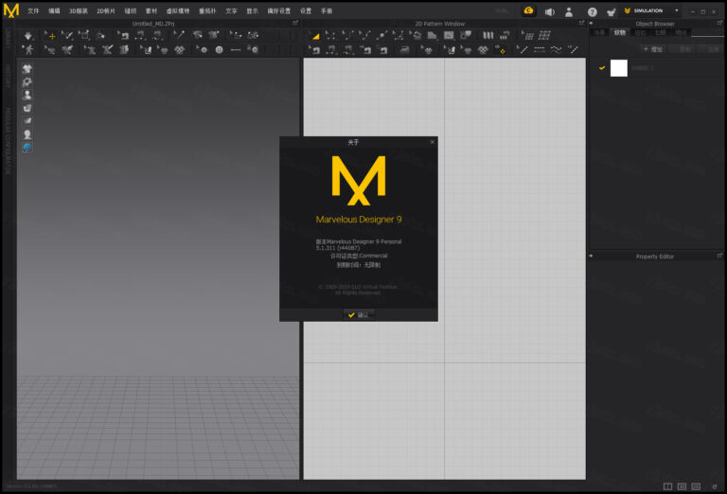Select the white fabric color swatch
The height and width of the screenshot is (494, 727).
point(618,67)
